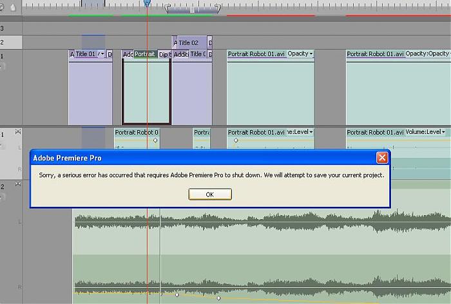Open the Opacity:Opacity dropdown on the last video clip

pyautogui.click(x=450, y=53)
